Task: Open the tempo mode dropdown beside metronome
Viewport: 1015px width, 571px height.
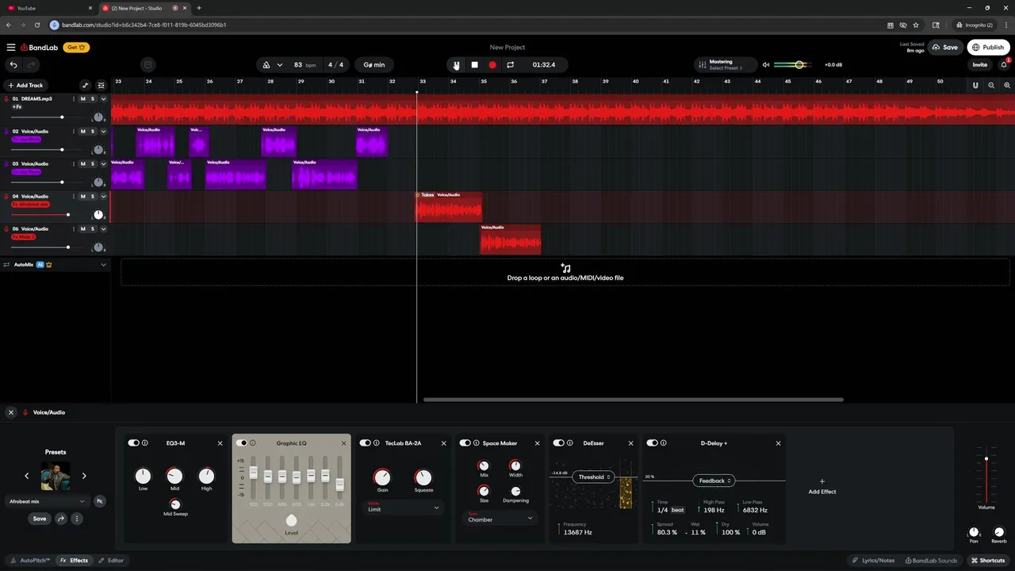Action: coord(280,65)
